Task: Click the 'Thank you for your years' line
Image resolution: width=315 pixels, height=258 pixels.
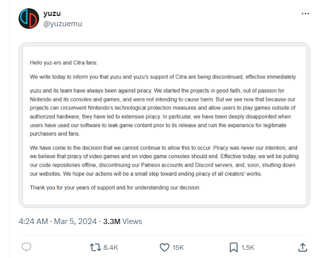Action: coord(114,187)
